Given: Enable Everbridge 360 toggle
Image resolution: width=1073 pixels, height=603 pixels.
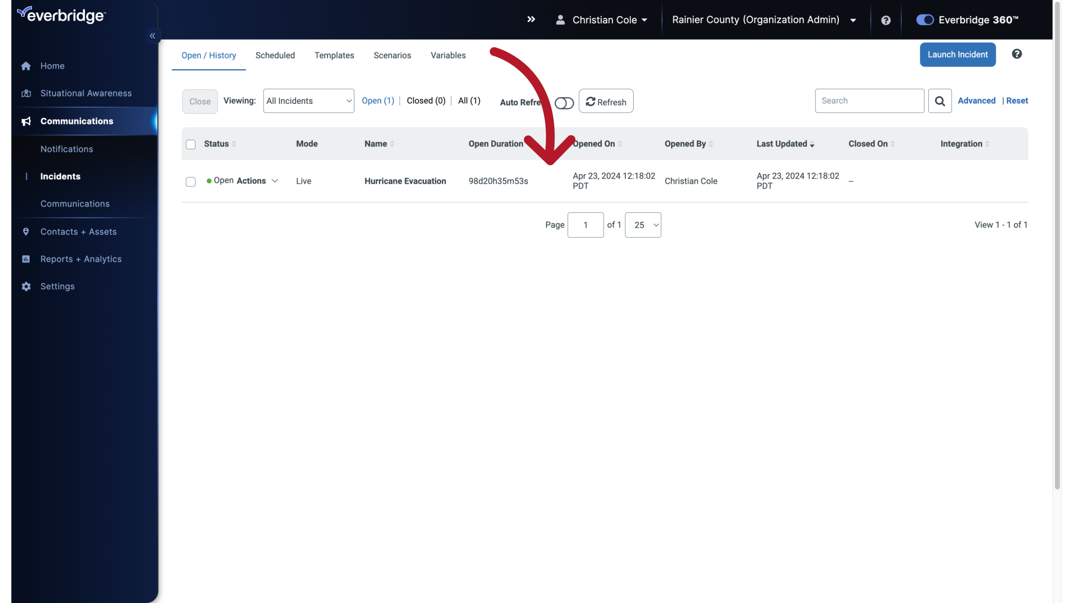Looking at the screenshot, I should 925,20.
